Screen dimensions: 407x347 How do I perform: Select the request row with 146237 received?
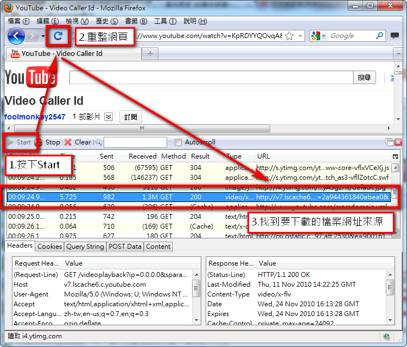(x=199, y=178)
